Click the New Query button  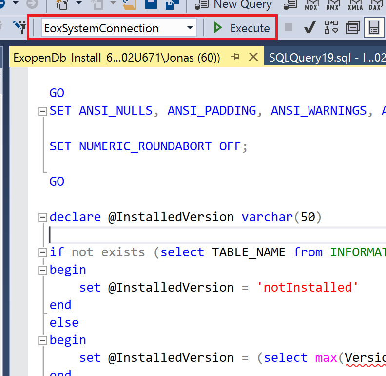(x=234, y=5)
